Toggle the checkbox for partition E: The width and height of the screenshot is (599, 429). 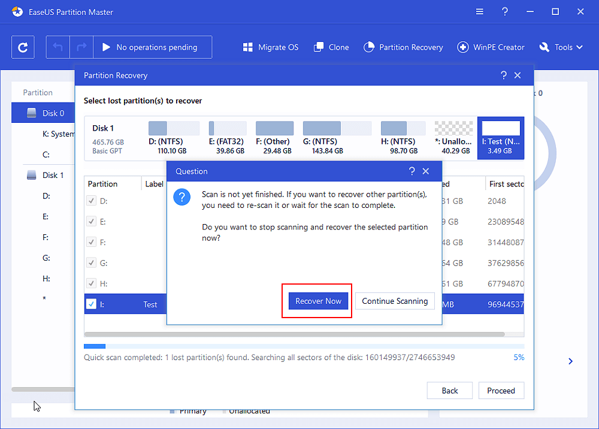coord(91,221)
